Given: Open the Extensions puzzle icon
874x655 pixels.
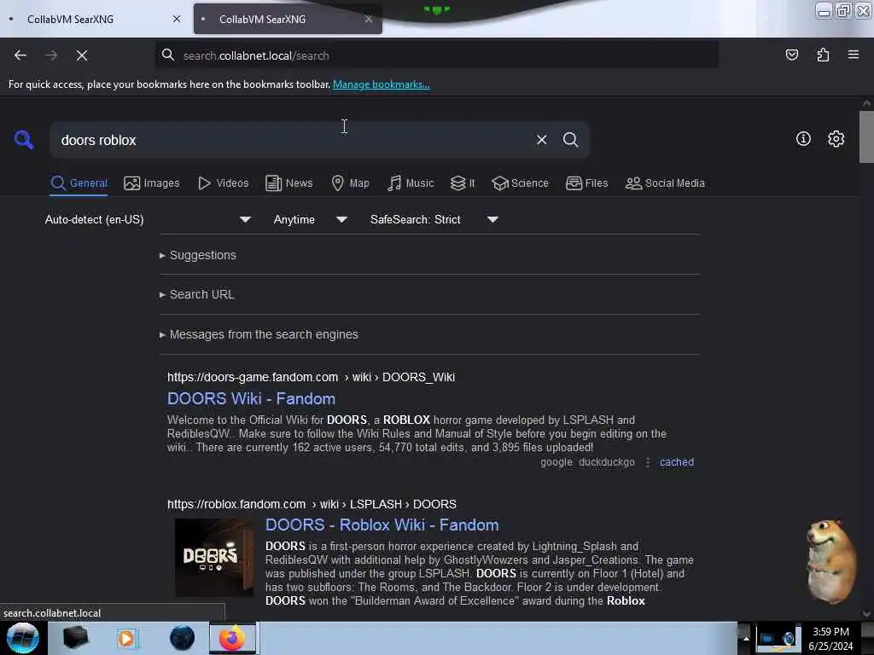Looking at the screenshot, I should tap(823, 55).
